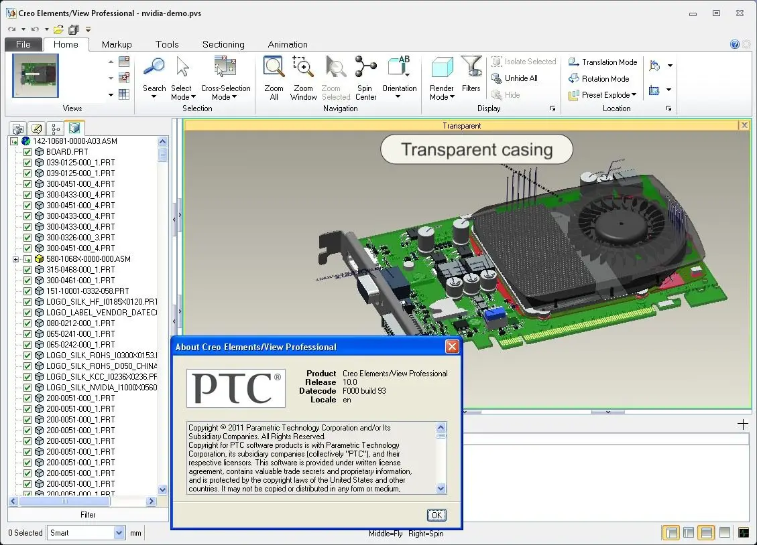
Task: Toggle checkbox for 580-1068X-0000-000.ASM
Action: coord(27,258)
